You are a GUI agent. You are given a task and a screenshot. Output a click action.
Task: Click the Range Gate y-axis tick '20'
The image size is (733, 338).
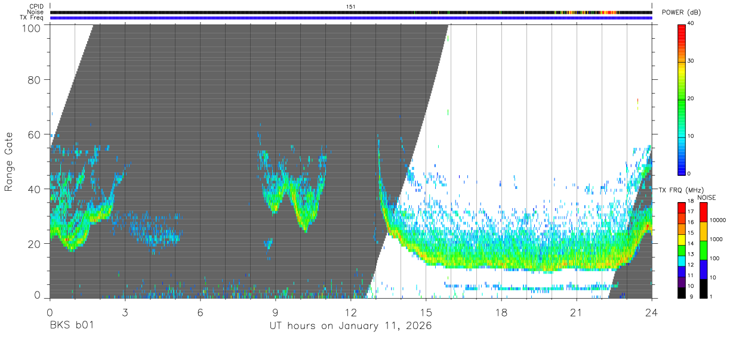click(35, 244)
